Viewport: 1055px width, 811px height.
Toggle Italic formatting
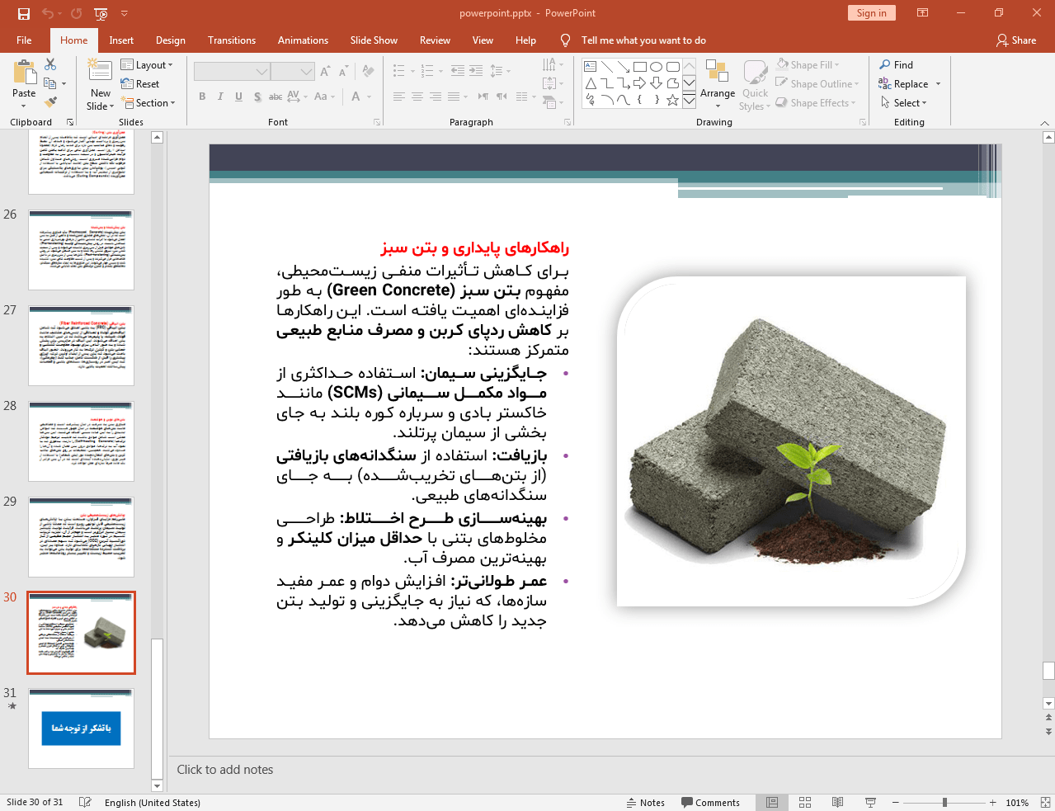220,97
